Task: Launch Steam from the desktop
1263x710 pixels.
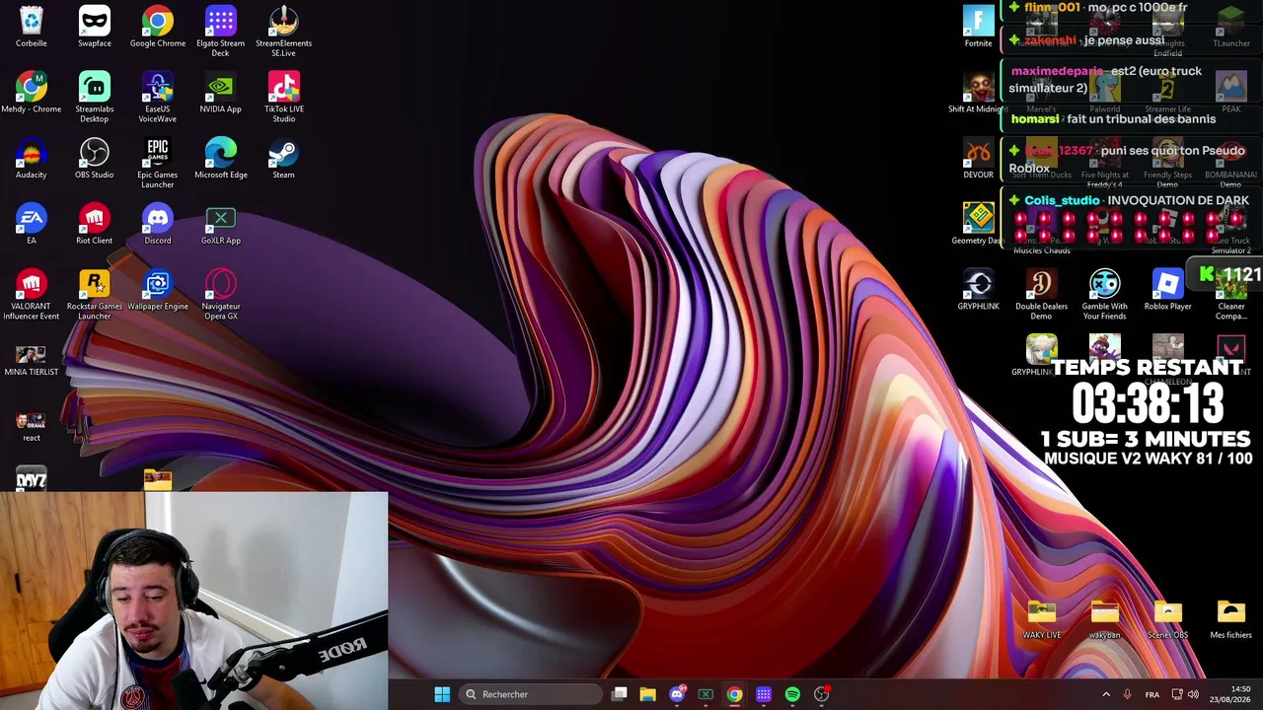Action: coord(284,159)
